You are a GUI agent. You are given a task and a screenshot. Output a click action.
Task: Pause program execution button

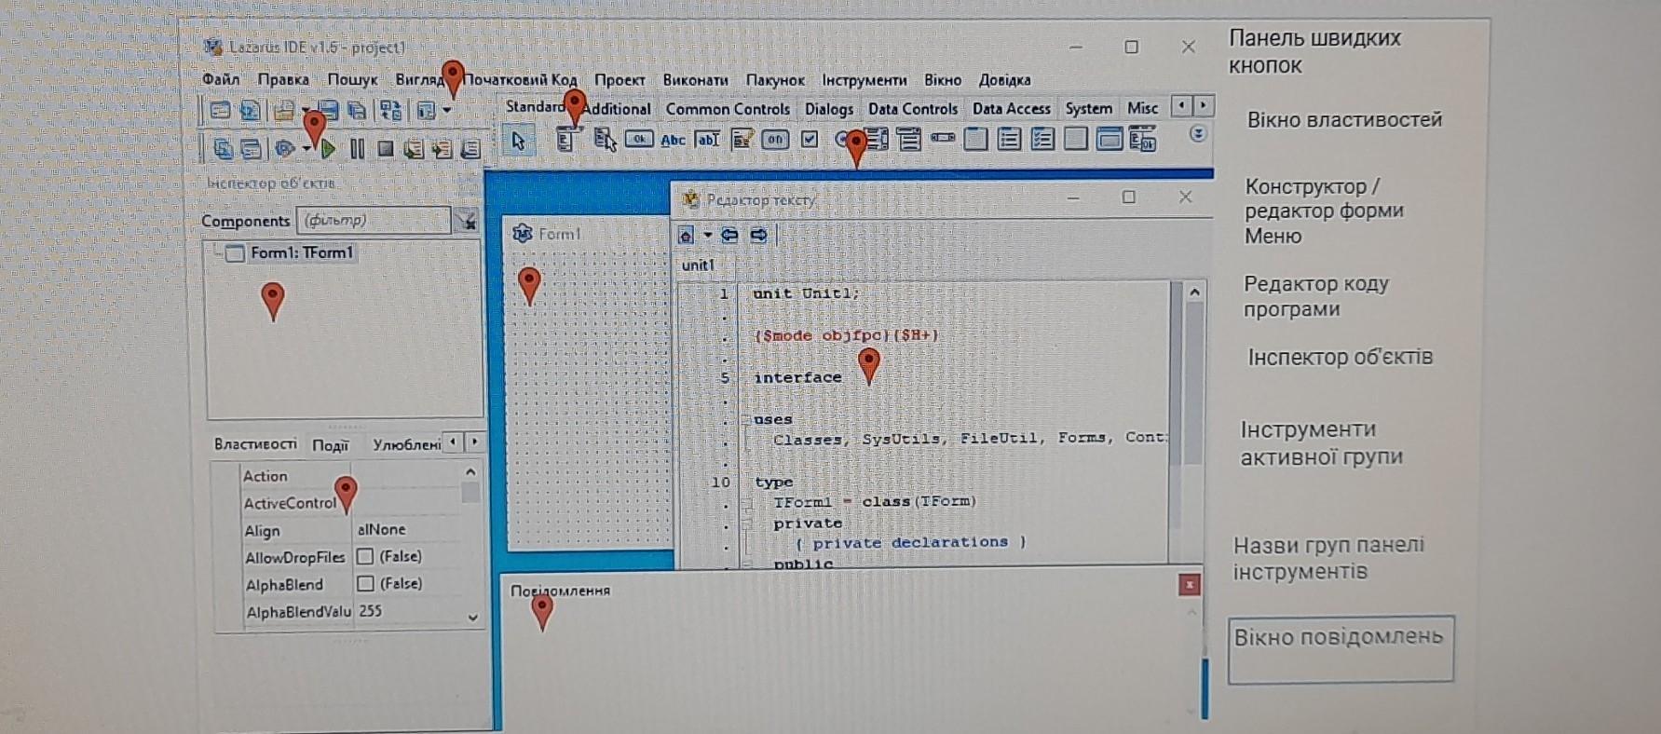pyautogui.click(x=358, y=148)
